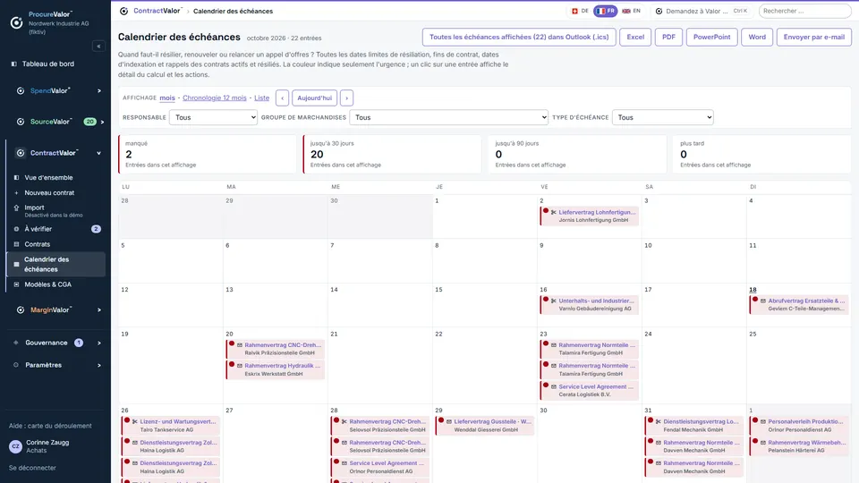Expand the Paramètres menu chevron
859x483 pixels.
click(99, 365)
